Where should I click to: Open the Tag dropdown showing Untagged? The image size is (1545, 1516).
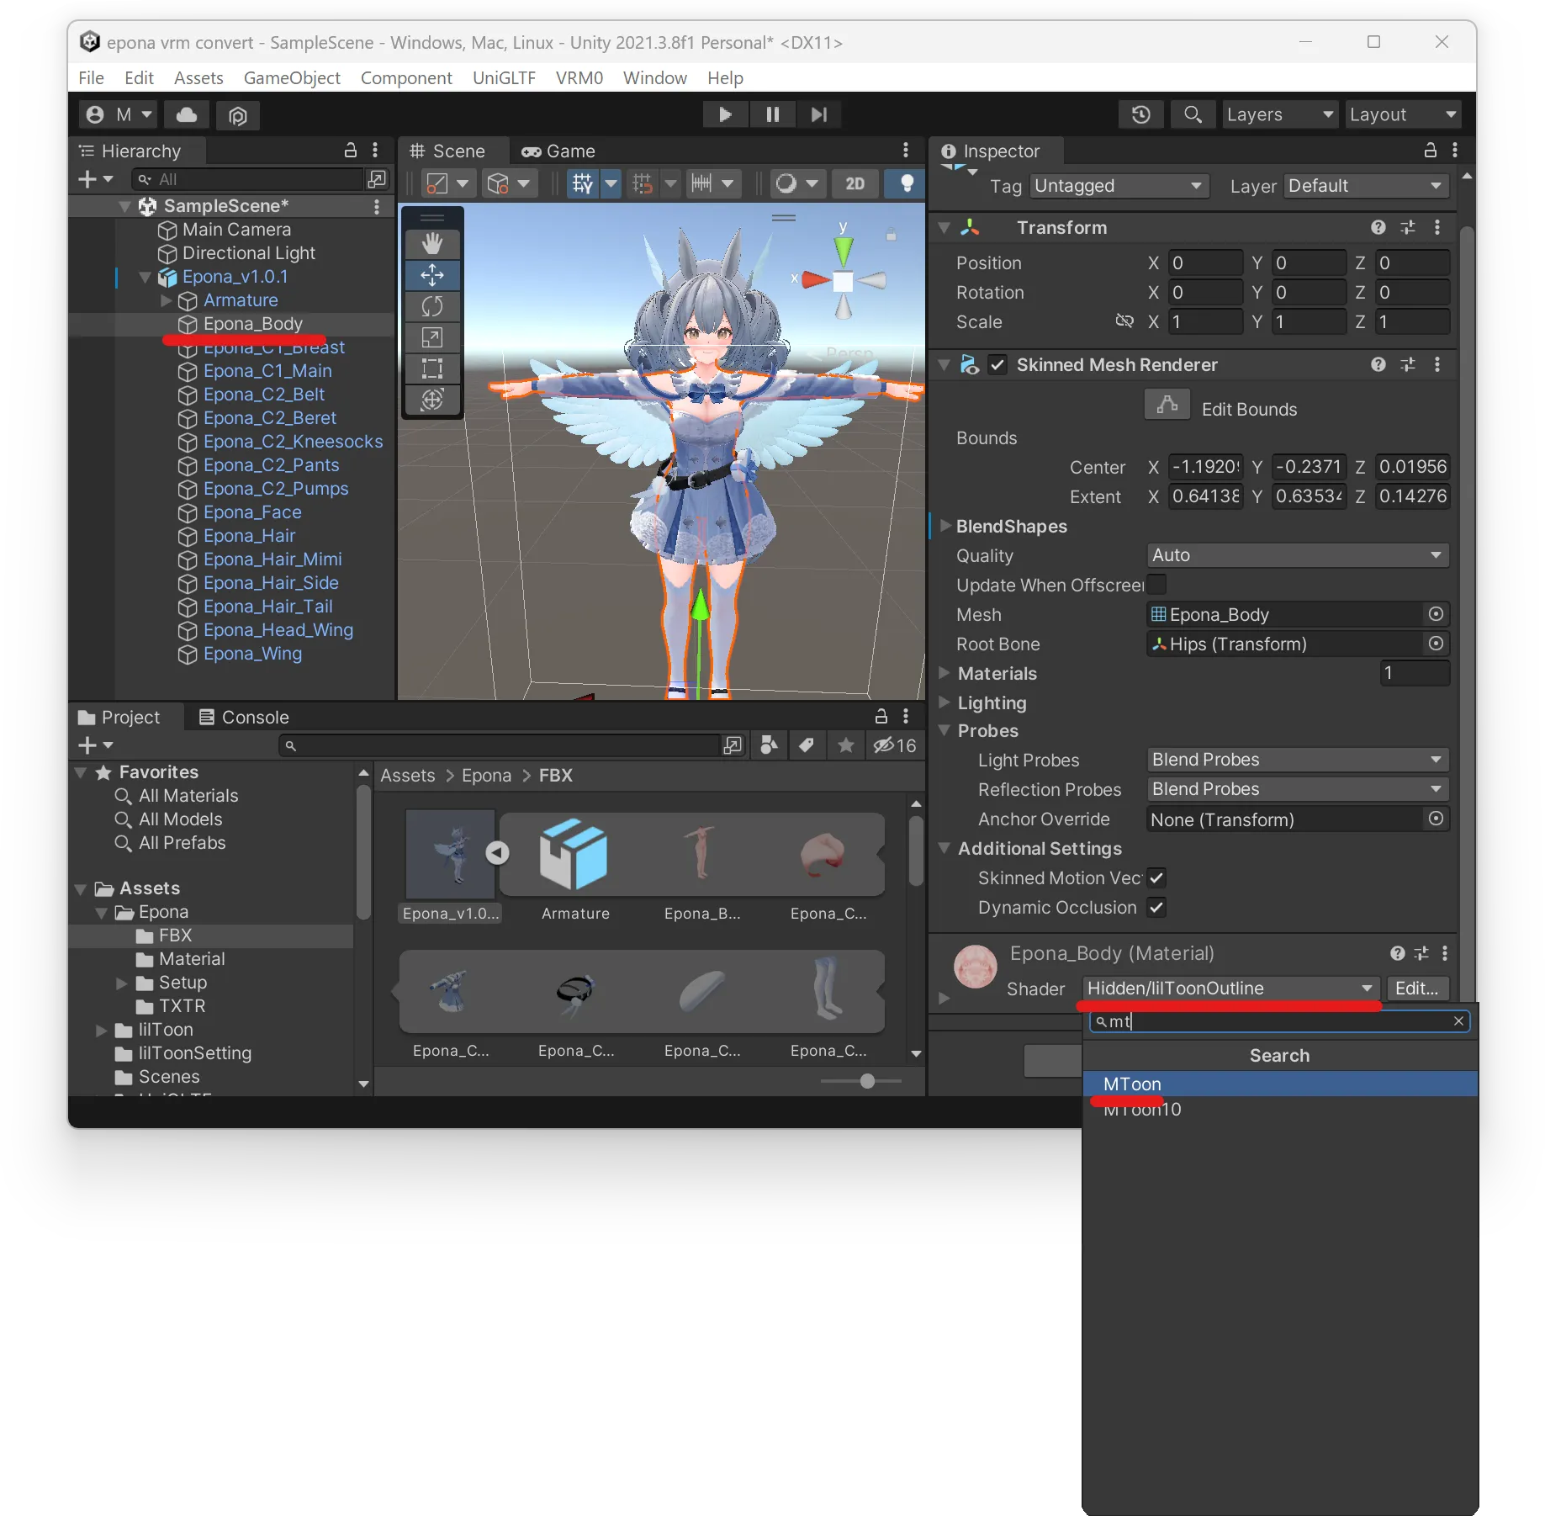[1119, 186]
